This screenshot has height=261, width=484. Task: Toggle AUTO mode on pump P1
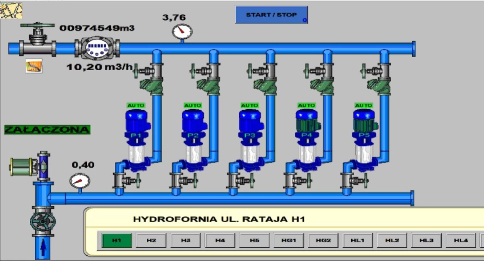tap(136, 106)
